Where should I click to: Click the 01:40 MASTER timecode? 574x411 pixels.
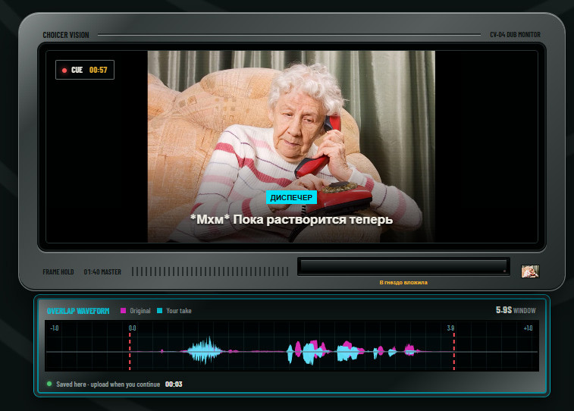(x=102, y=272)
